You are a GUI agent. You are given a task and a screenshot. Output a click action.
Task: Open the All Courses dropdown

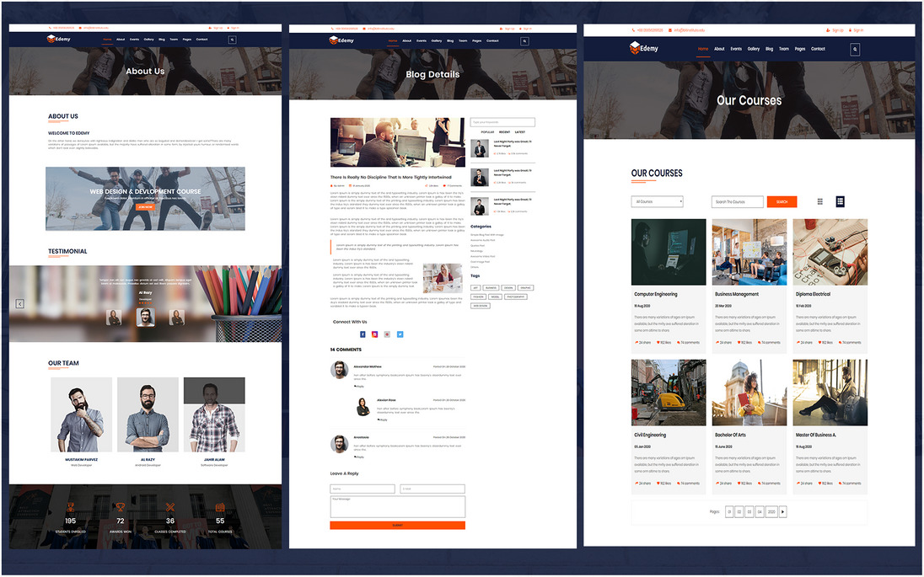coord(657,202)
